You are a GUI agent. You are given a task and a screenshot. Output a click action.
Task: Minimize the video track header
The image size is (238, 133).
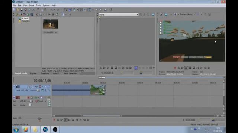[x=14, y=86]
